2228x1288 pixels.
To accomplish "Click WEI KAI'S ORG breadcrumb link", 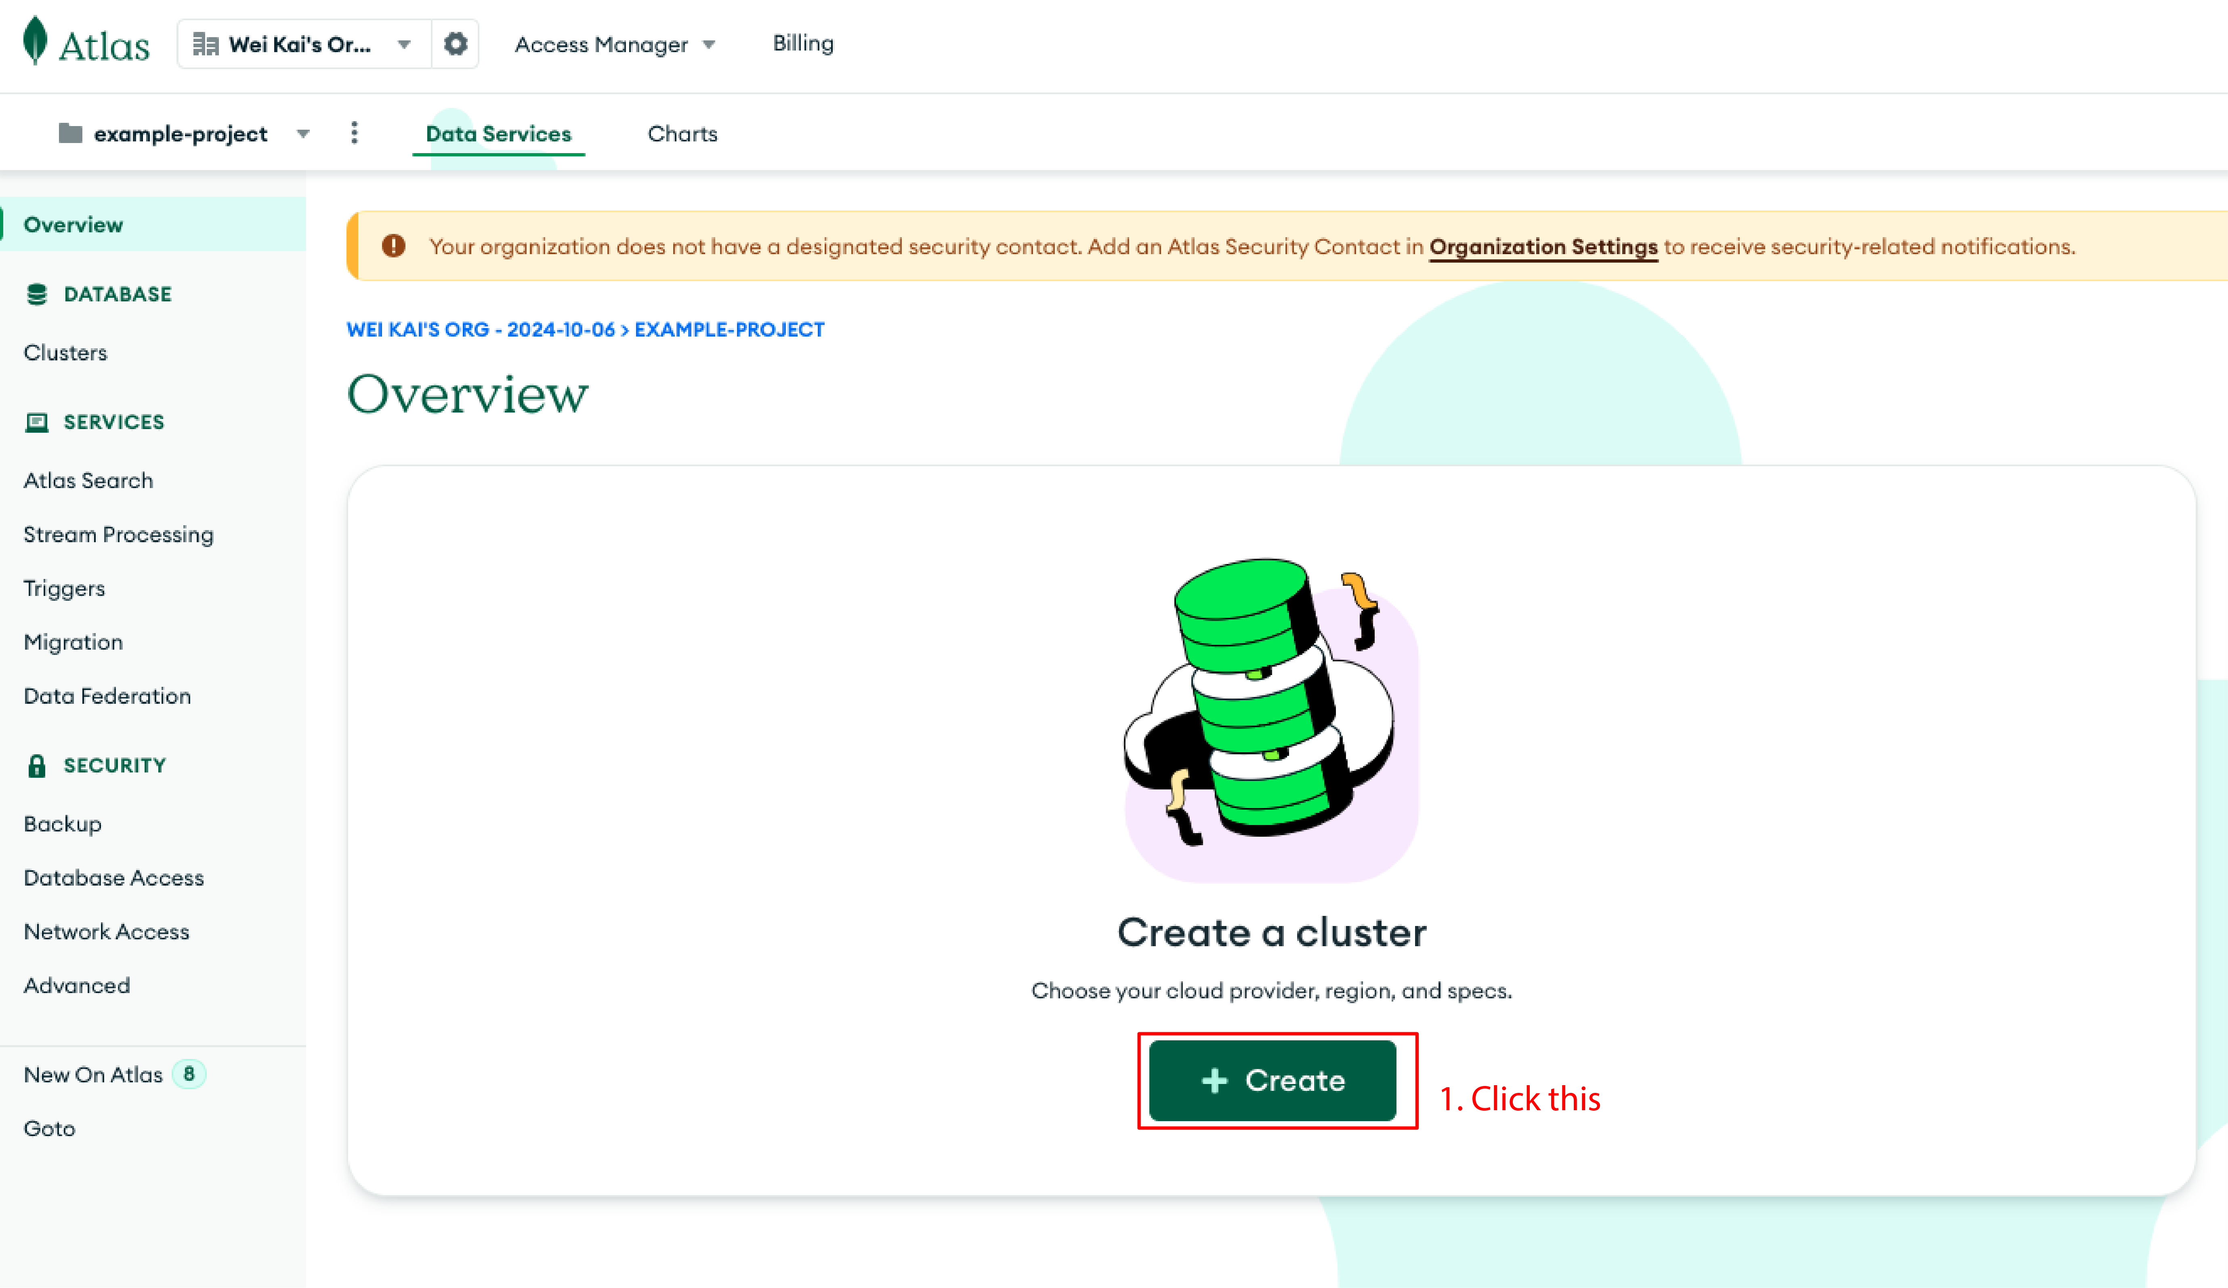I will click(481, 329).
